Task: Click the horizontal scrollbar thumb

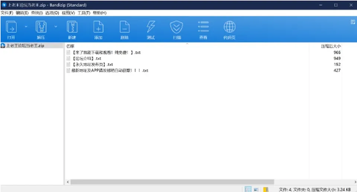Action: click(172, 182)
